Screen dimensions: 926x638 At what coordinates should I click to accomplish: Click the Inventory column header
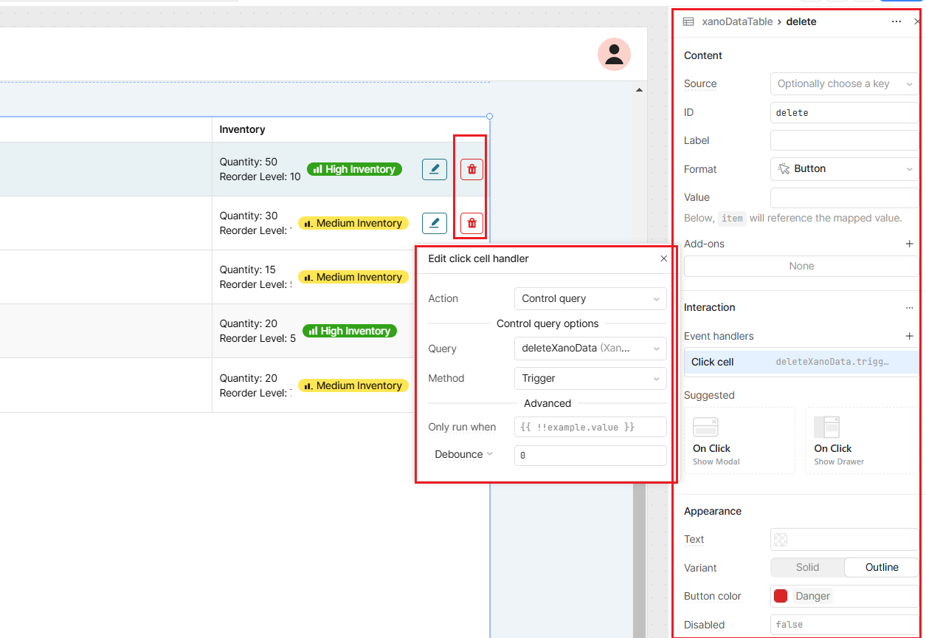[x=242, y=129]
